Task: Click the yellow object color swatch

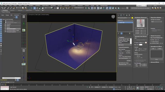Action: (132, 18)
